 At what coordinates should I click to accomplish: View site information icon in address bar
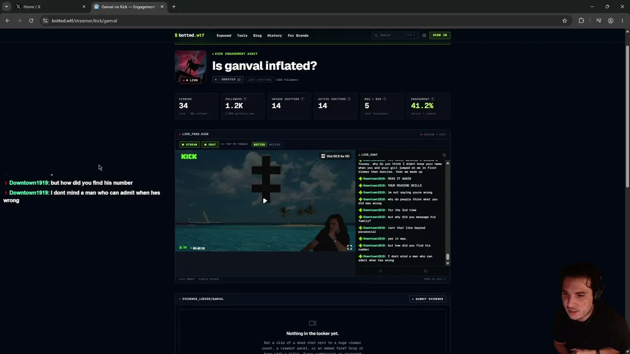tap(45, 21)
